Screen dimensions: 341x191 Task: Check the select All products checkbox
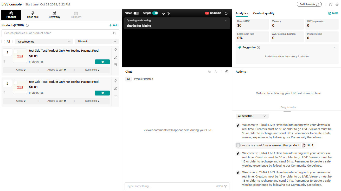tap(3, 42)
